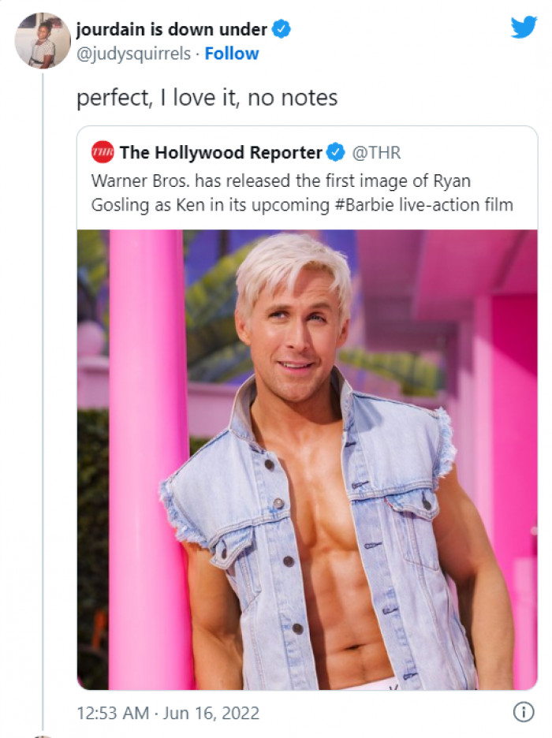552x738 pixels.
Task: Click the Jun 16, 2022 date
Action: click(211, 713)
